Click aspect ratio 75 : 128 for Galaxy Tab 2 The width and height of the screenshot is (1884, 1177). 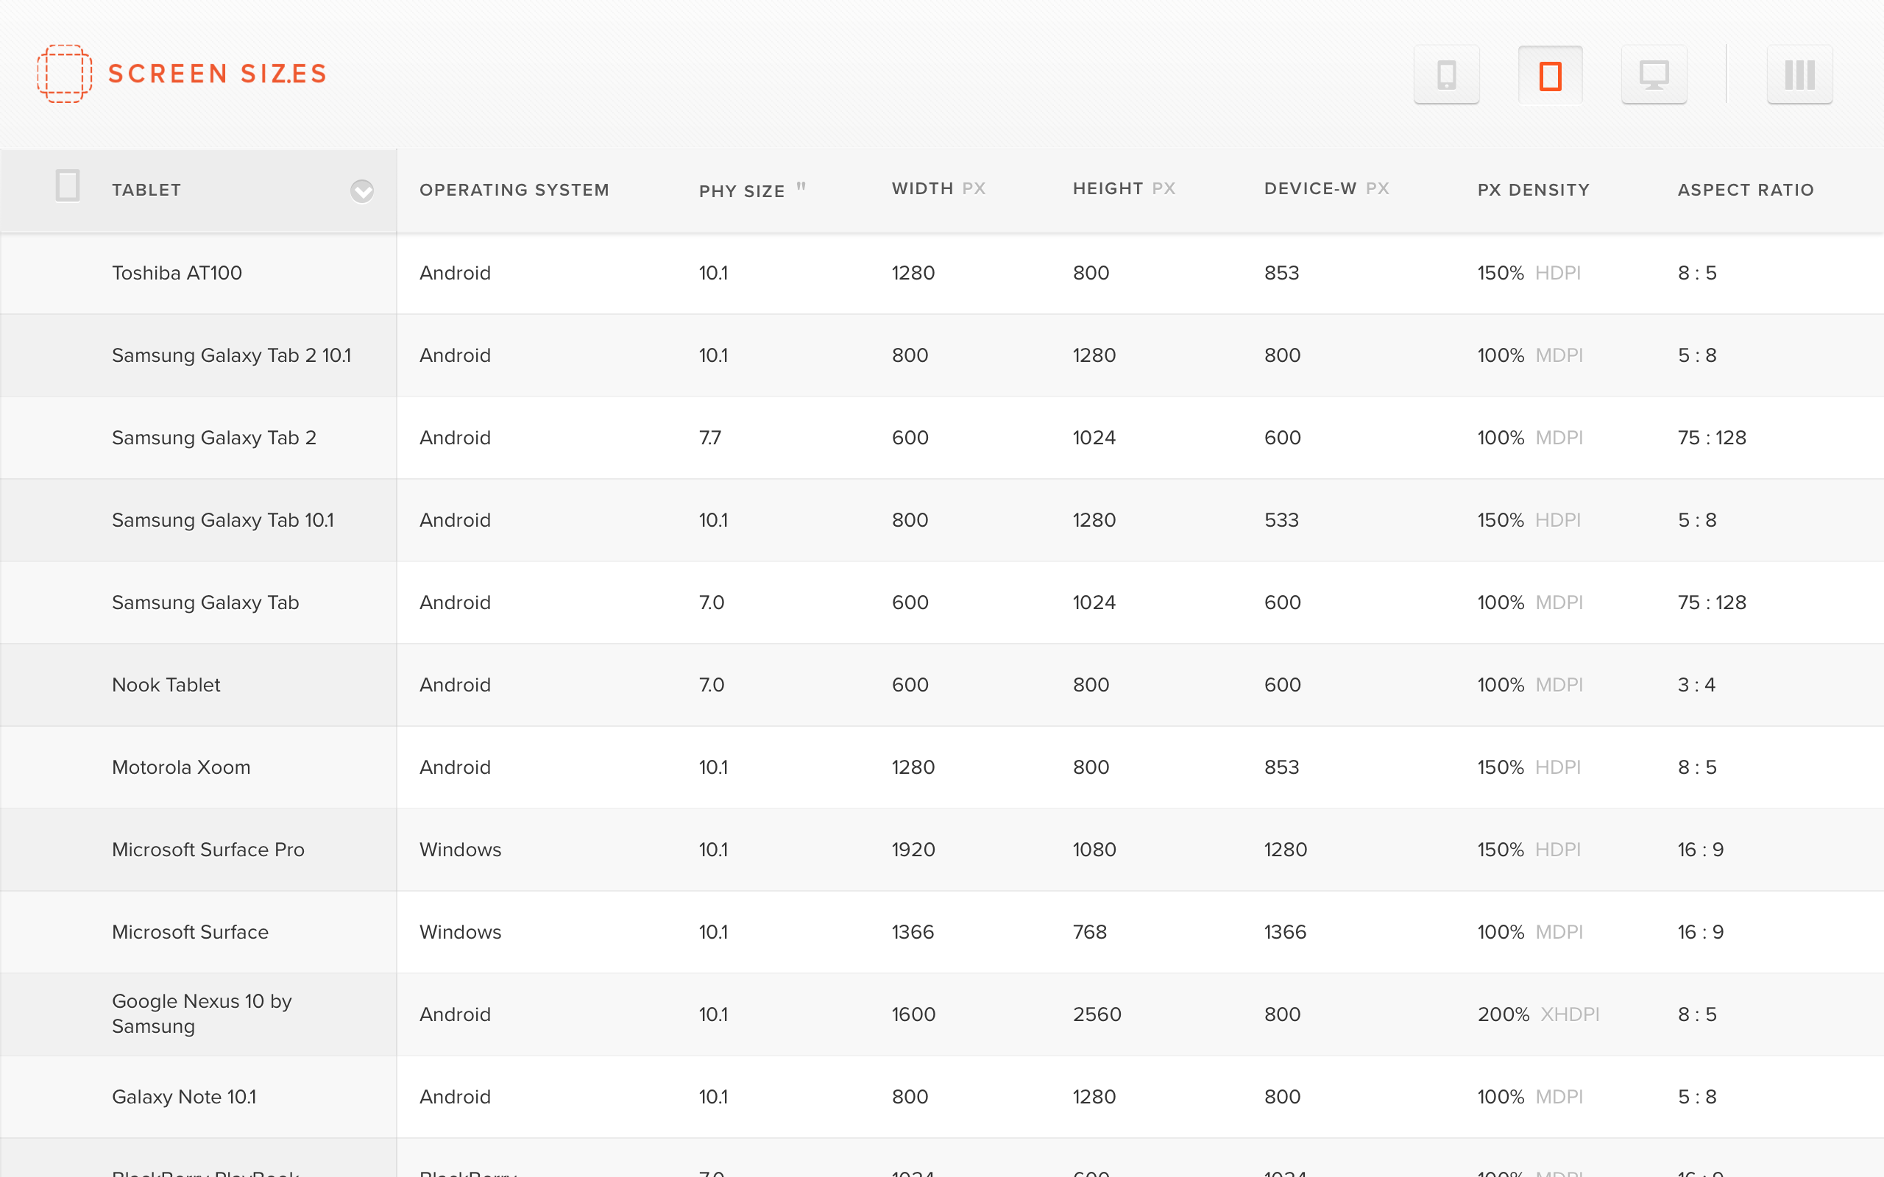(x=1712, y=438)
